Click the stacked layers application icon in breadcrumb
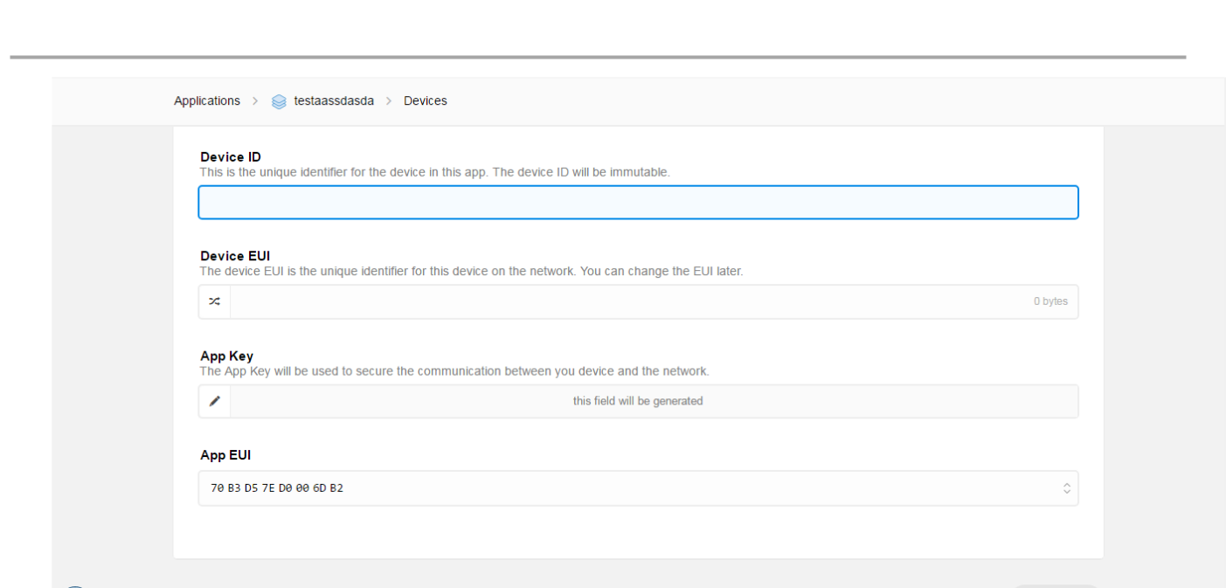The image size is (1226, 588). 278,101
